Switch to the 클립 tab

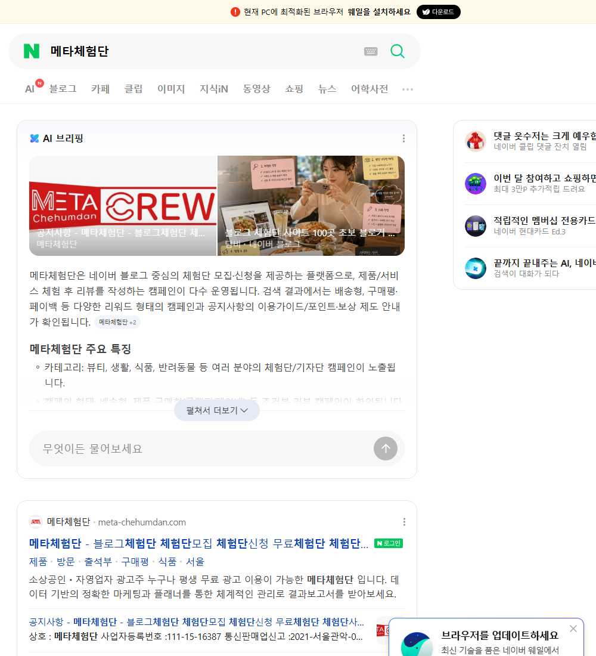pyautogui.click(x=134, y=89)
